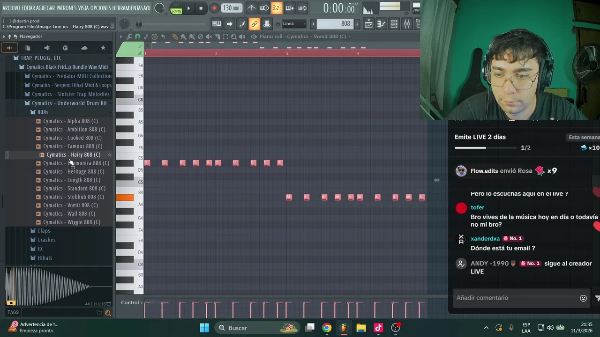The image size is (600, 337).
Task: Select the browser plugin database speaker tab
Action: [x=47, y=48]
